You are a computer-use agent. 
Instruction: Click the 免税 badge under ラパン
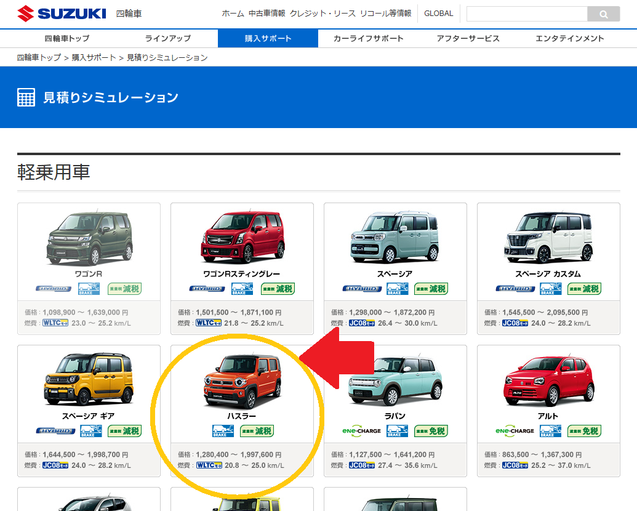(x=431, y=431)
